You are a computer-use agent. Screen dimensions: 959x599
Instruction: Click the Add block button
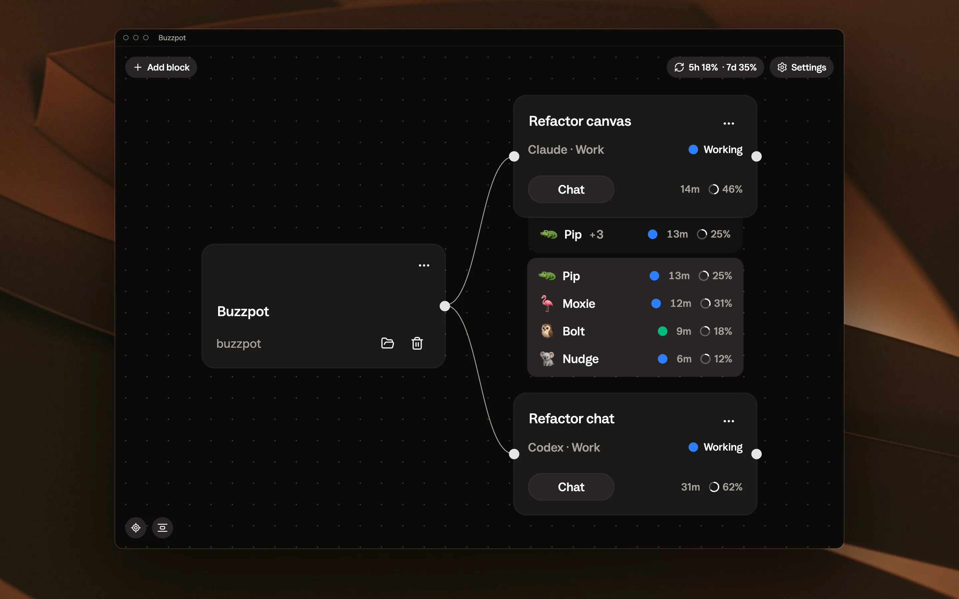161,67
